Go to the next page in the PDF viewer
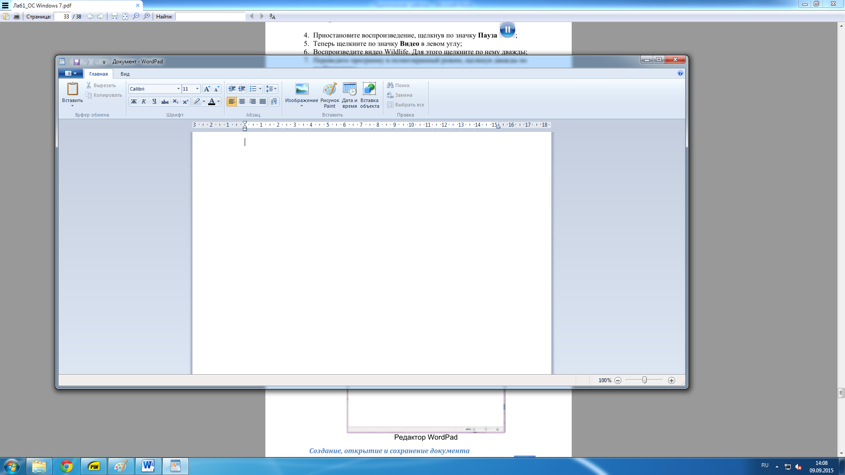The width and height of the screenshot is (845, 475). pos(100,16)
